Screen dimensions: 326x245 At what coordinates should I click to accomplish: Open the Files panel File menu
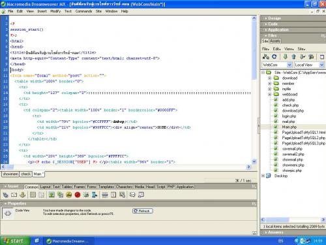pyautogui.click(x=265, y=49)
